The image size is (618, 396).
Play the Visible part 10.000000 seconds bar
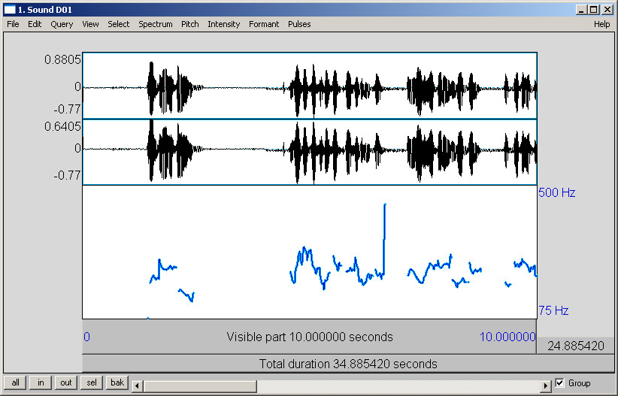click(310, 337)
